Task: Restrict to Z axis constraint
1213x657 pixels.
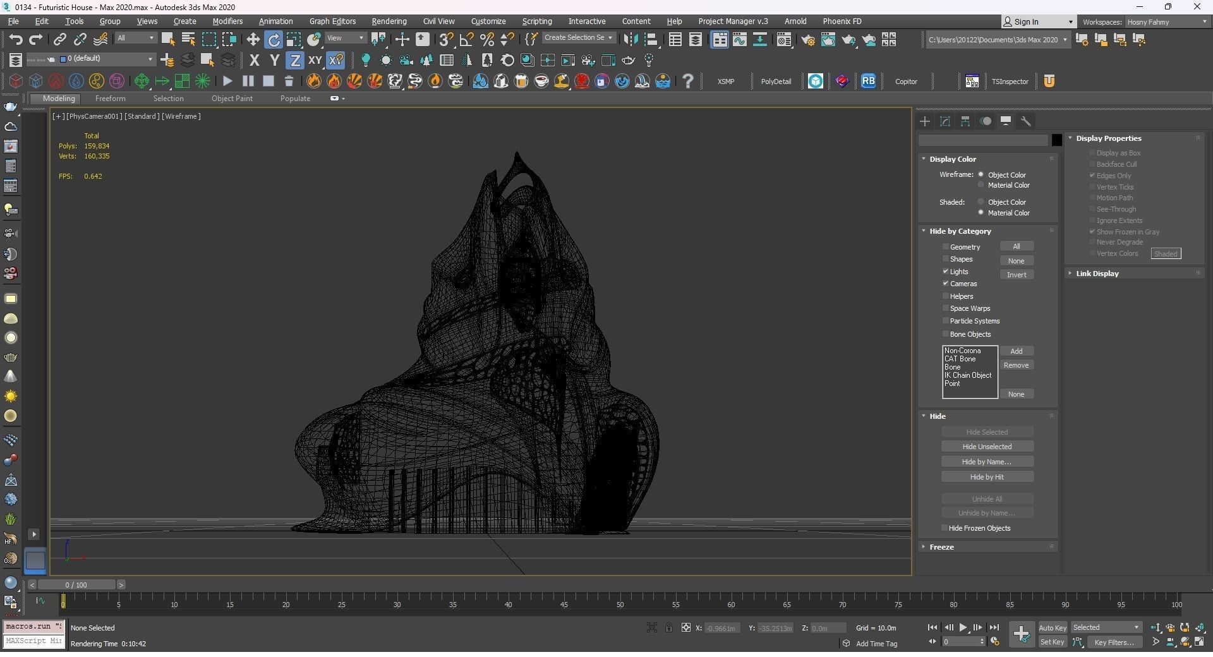Action: click(x=294, y=61)
